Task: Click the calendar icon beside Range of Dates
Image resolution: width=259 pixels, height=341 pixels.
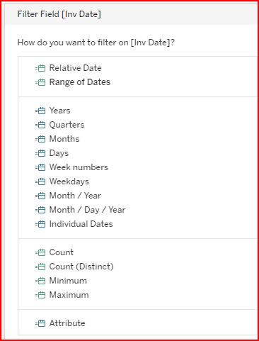Action: coord(40,82)
